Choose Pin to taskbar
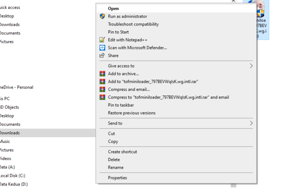Viewport: 306px width, 191px height. point(176,105)
